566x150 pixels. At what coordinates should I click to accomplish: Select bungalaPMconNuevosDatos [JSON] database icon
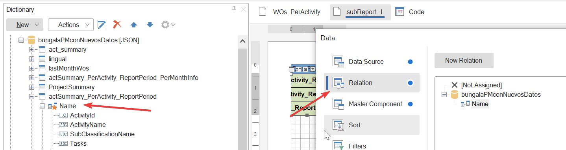[31, 40]
